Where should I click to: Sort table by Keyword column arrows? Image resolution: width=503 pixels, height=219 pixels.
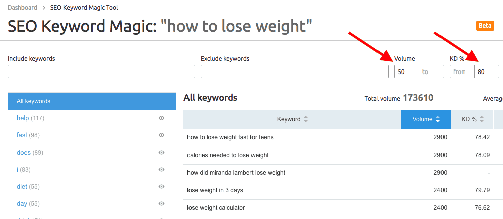[306, 119]
